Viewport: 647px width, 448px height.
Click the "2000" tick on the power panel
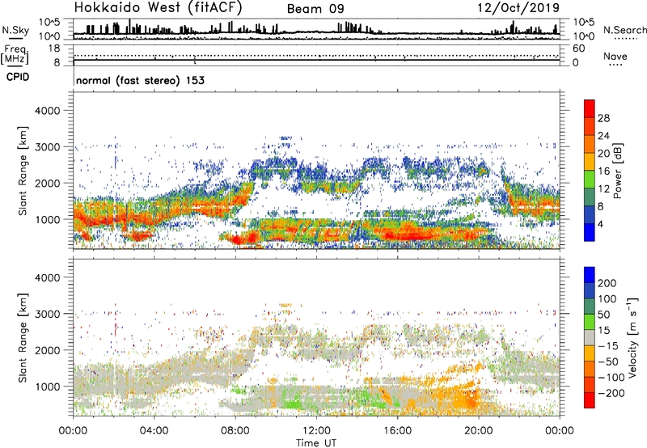(x=48, y=183)
